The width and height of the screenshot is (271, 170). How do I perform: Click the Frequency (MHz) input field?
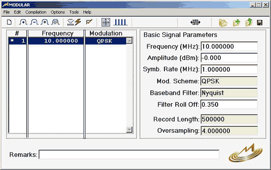point(229,46)
